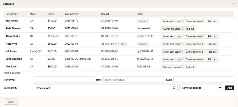Click the 'NY 2027-03-10' report cell
This screenshot has width=238, height=107.
point(110,36)
